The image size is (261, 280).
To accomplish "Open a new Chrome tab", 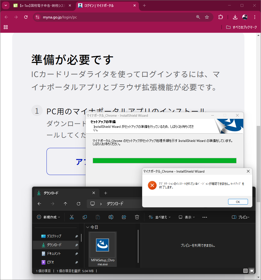I will click(x=144, y=5).
